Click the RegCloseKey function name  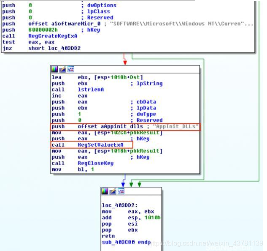(x=95, y=163)
